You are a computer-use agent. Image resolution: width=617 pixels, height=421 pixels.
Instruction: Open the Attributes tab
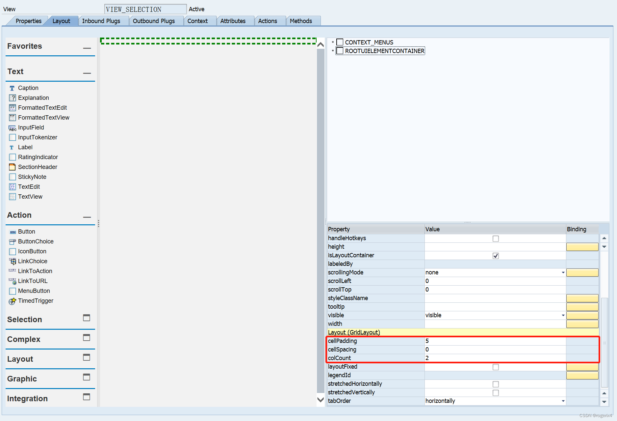[x=233, y=21]
